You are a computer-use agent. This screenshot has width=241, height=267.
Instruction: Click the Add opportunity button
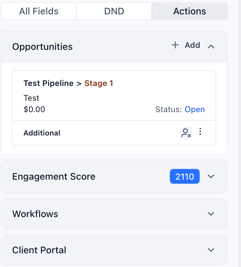point(192,45)
